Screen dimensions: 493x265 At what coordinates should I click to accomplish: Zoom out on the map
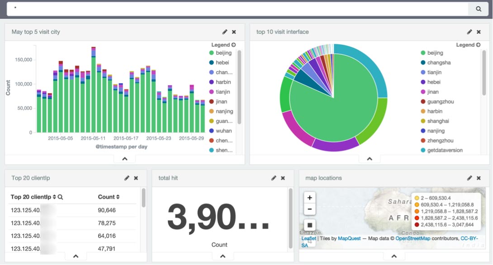310,209
